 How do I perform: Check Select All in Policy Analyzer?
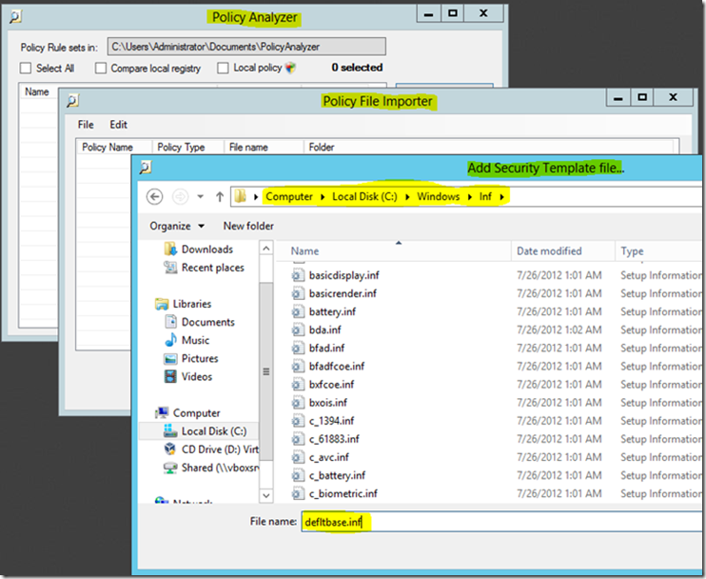pos(26,68)
